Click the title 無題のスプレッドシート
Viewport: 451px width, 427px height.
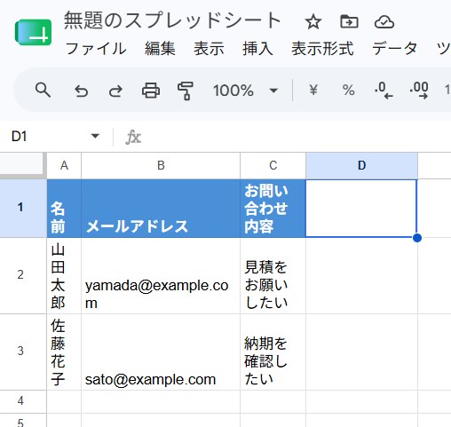172,20
